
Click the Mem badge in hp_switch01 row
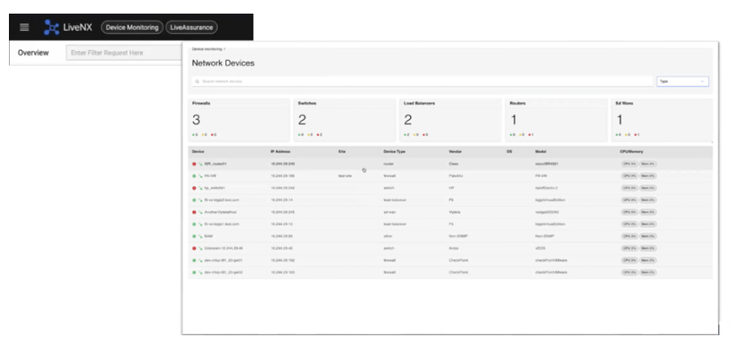pyautogui.click(x=647, y=188)
